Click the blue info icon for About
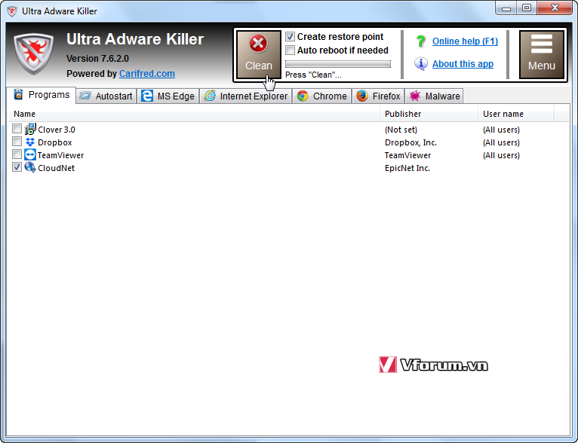The width and height of the screenshot is (578, 443). click(x=420, y=64)
